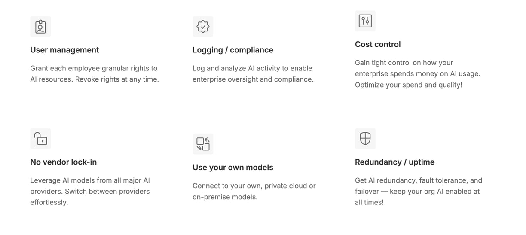Open the No vendor lock-in heading
The width and height of the screenshot is (526, 235).
pos(64,162)
